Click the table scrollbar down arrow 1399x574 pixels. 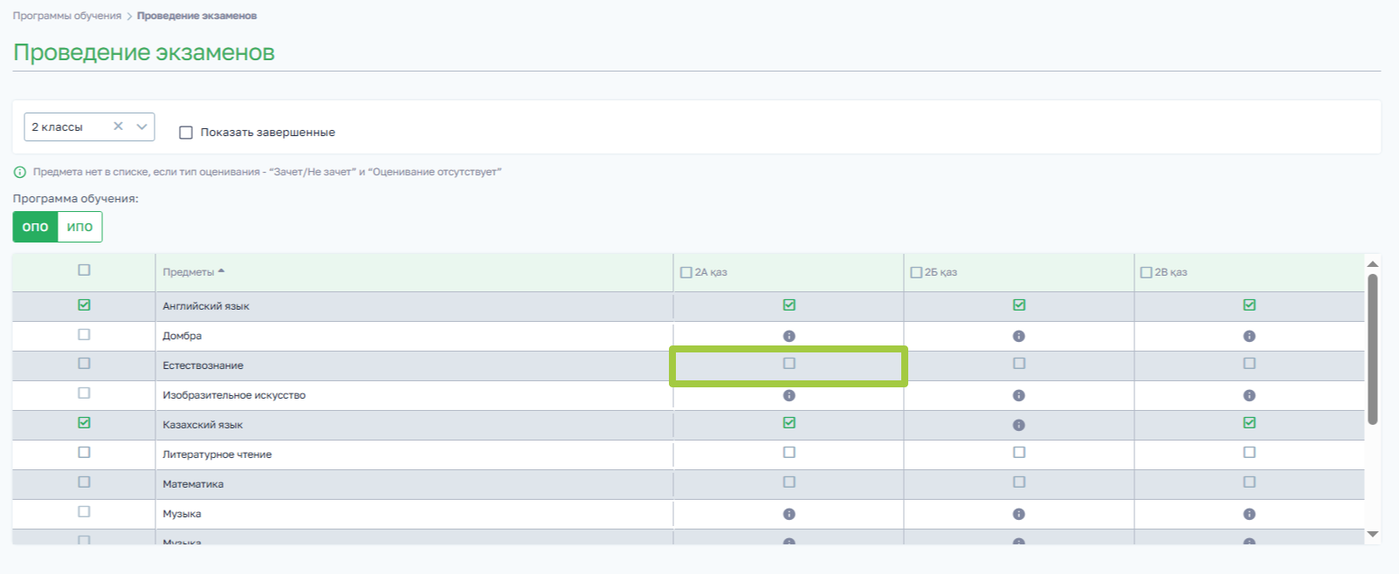click(x=1372, y=534)
